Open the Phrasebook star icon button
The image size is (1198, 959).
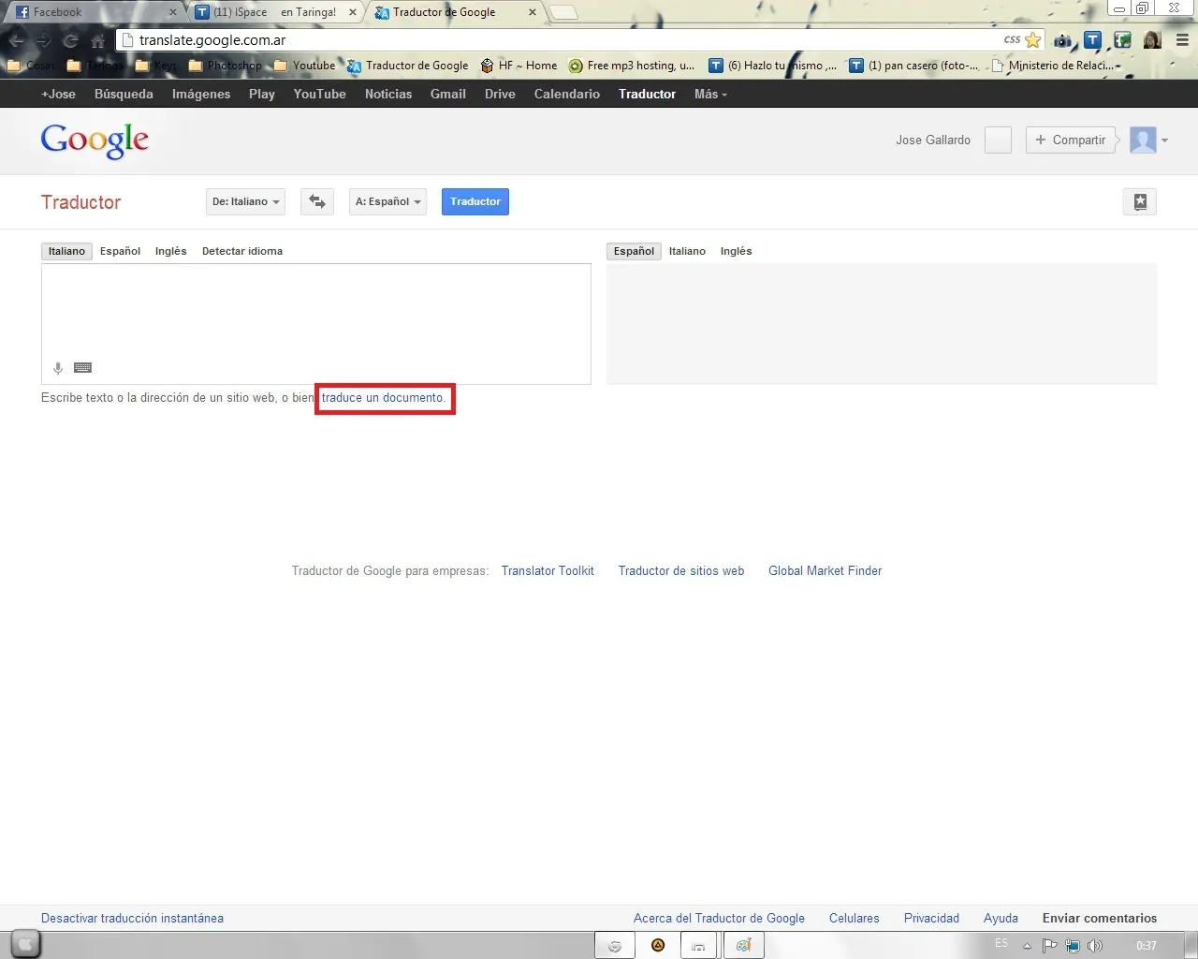1140,201
